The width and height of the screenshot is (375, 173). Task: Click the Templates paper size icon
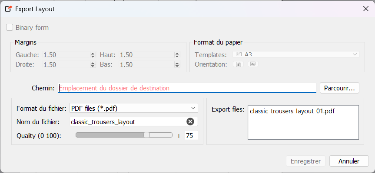pos(238,55)
